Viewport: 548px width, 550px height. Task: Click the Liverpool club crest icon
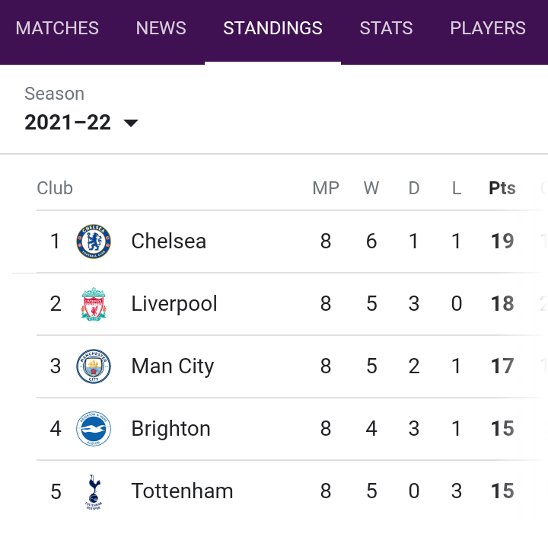[x=94, y=304]
